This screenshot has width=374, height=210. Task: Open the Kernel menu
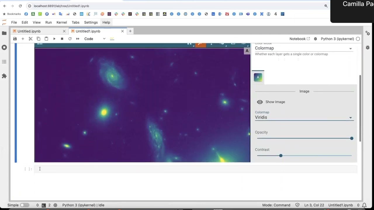(62, 22)
